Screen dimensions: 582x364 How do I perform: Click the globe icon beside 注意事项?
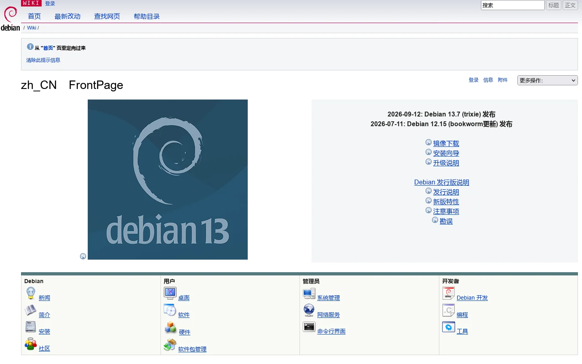(x=428, y=210)
